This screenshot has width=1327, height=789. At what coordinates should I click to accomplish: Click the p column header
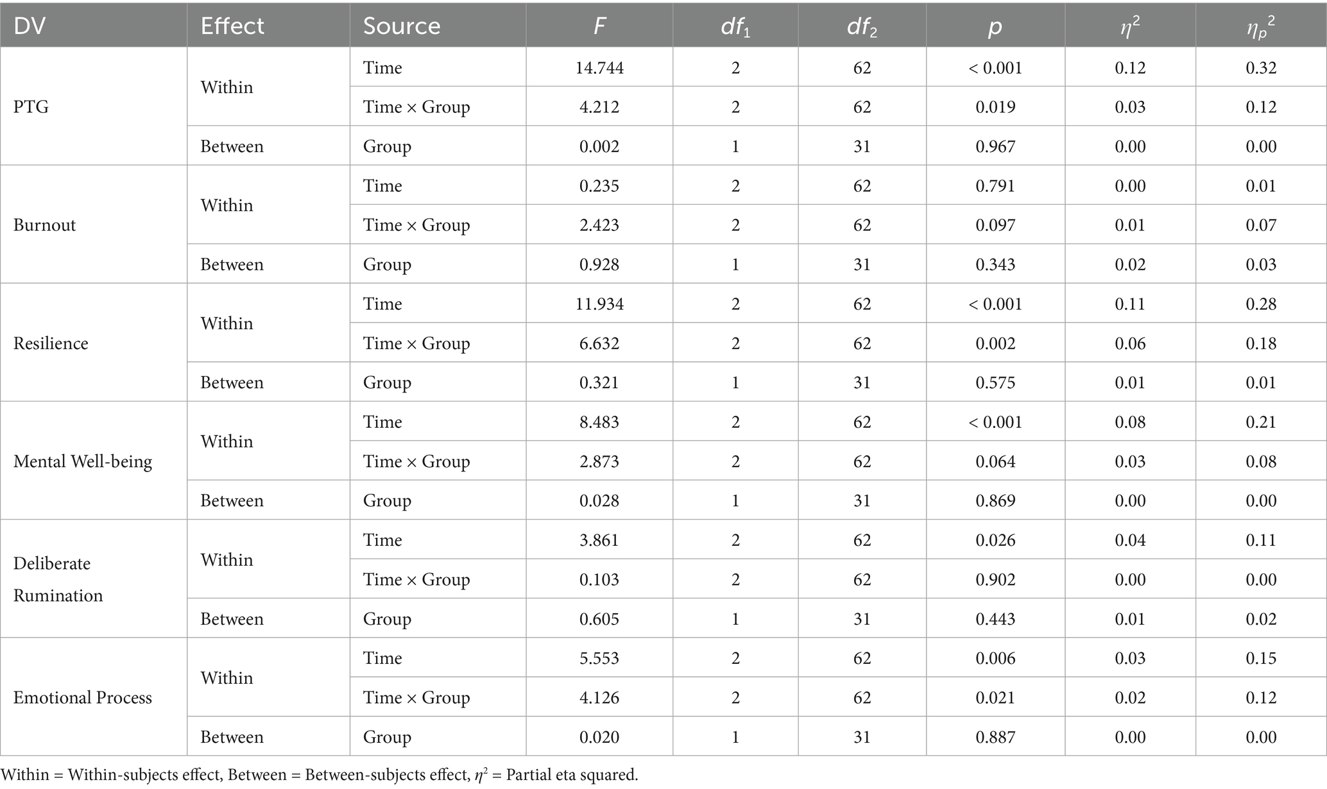(995, 26)
